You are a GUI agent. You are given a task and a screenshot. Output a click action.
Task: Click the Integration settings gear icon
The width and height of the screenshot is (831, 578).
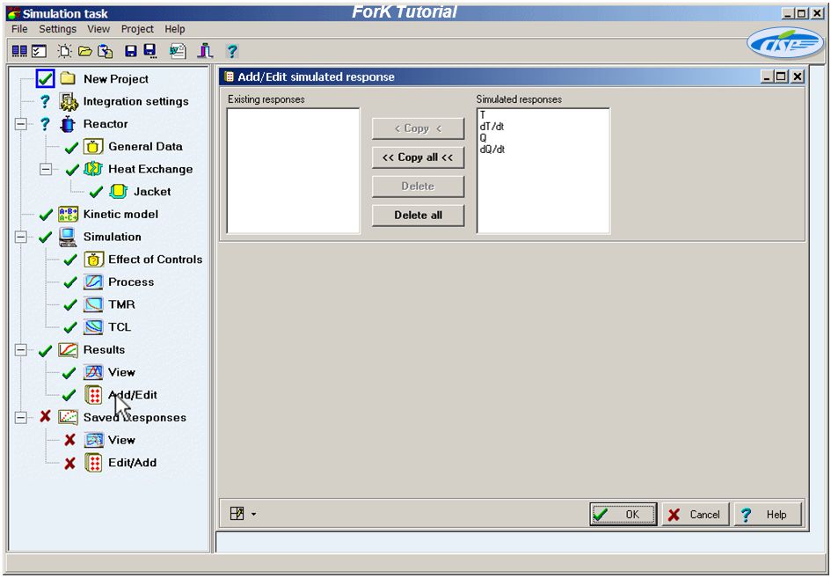(69, 101)
